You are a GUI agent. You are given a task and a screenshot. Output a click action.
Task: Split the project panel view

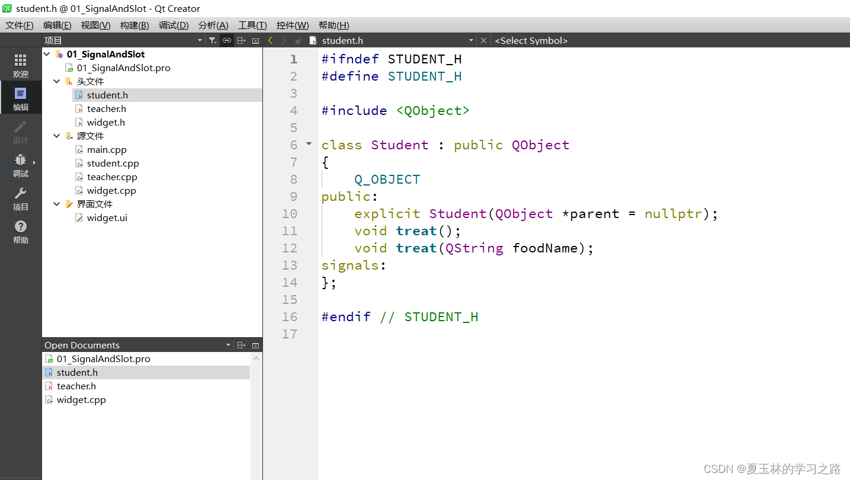[x=242, y=40]
